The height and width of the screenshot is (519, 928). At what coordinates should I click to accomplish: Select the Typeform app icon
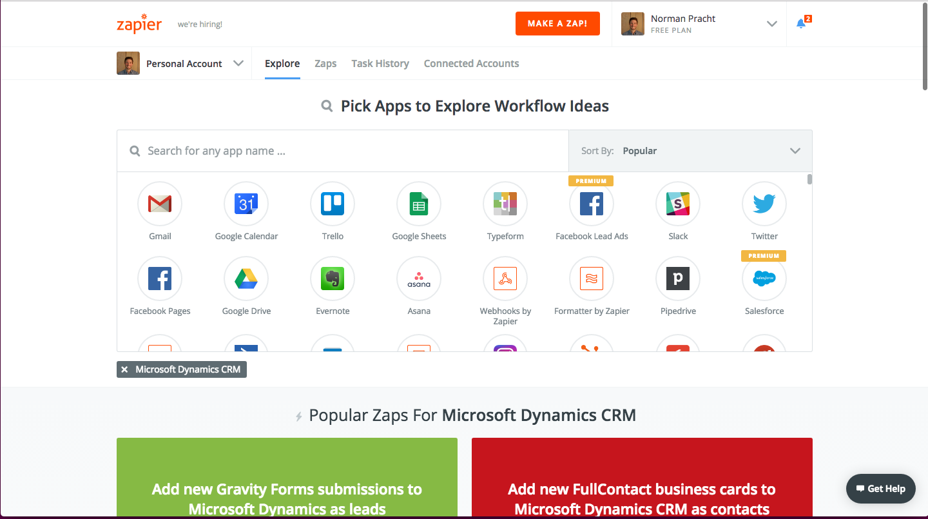tap(505, 204)
